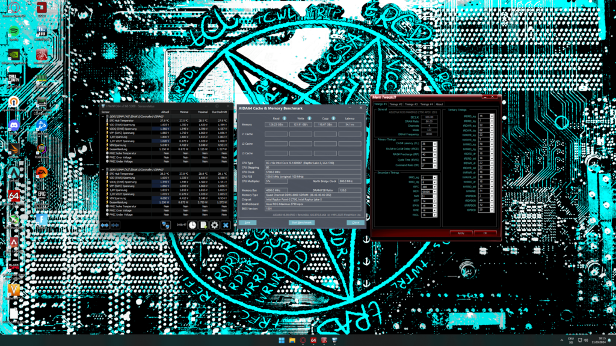Click Memory Read result field in AIDA64
This screenshot has height=346, width=616.
[x=276, y=124]
